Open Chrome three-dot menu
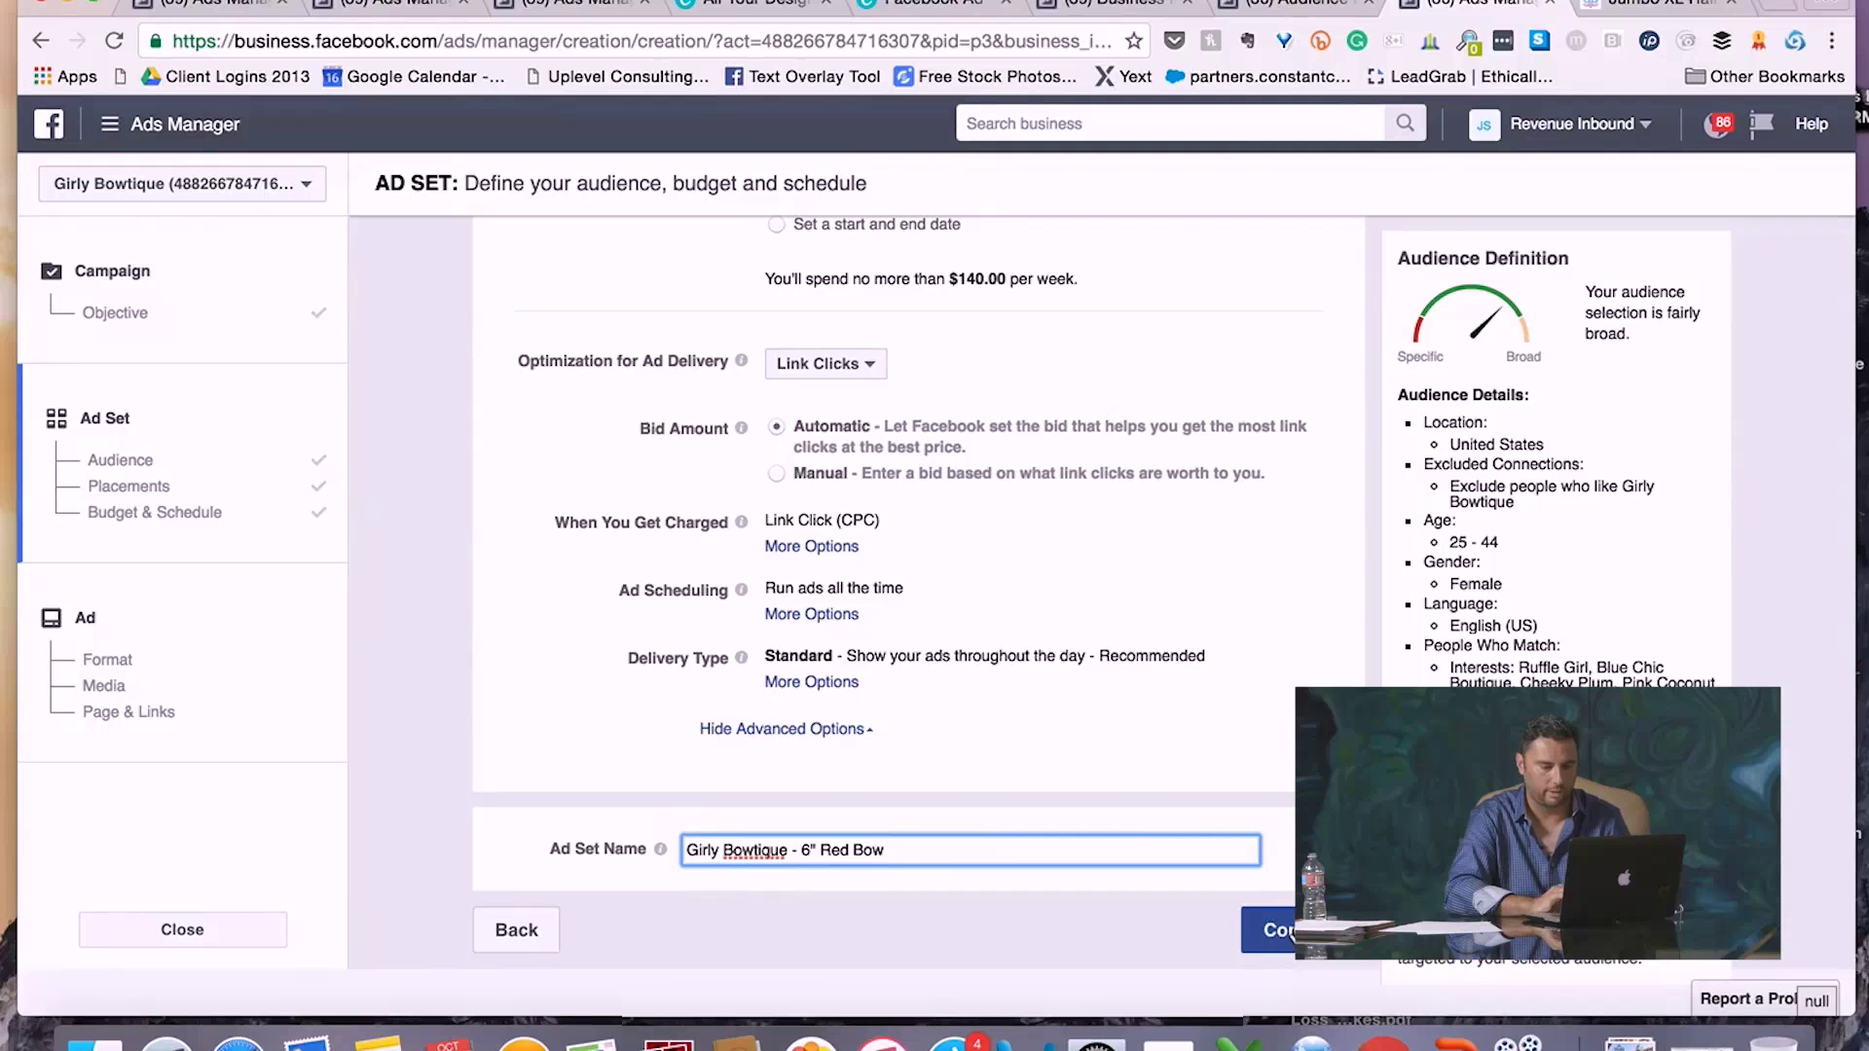The image size is (1869, 1051). pyautogui.click(x=1832, y=41)
